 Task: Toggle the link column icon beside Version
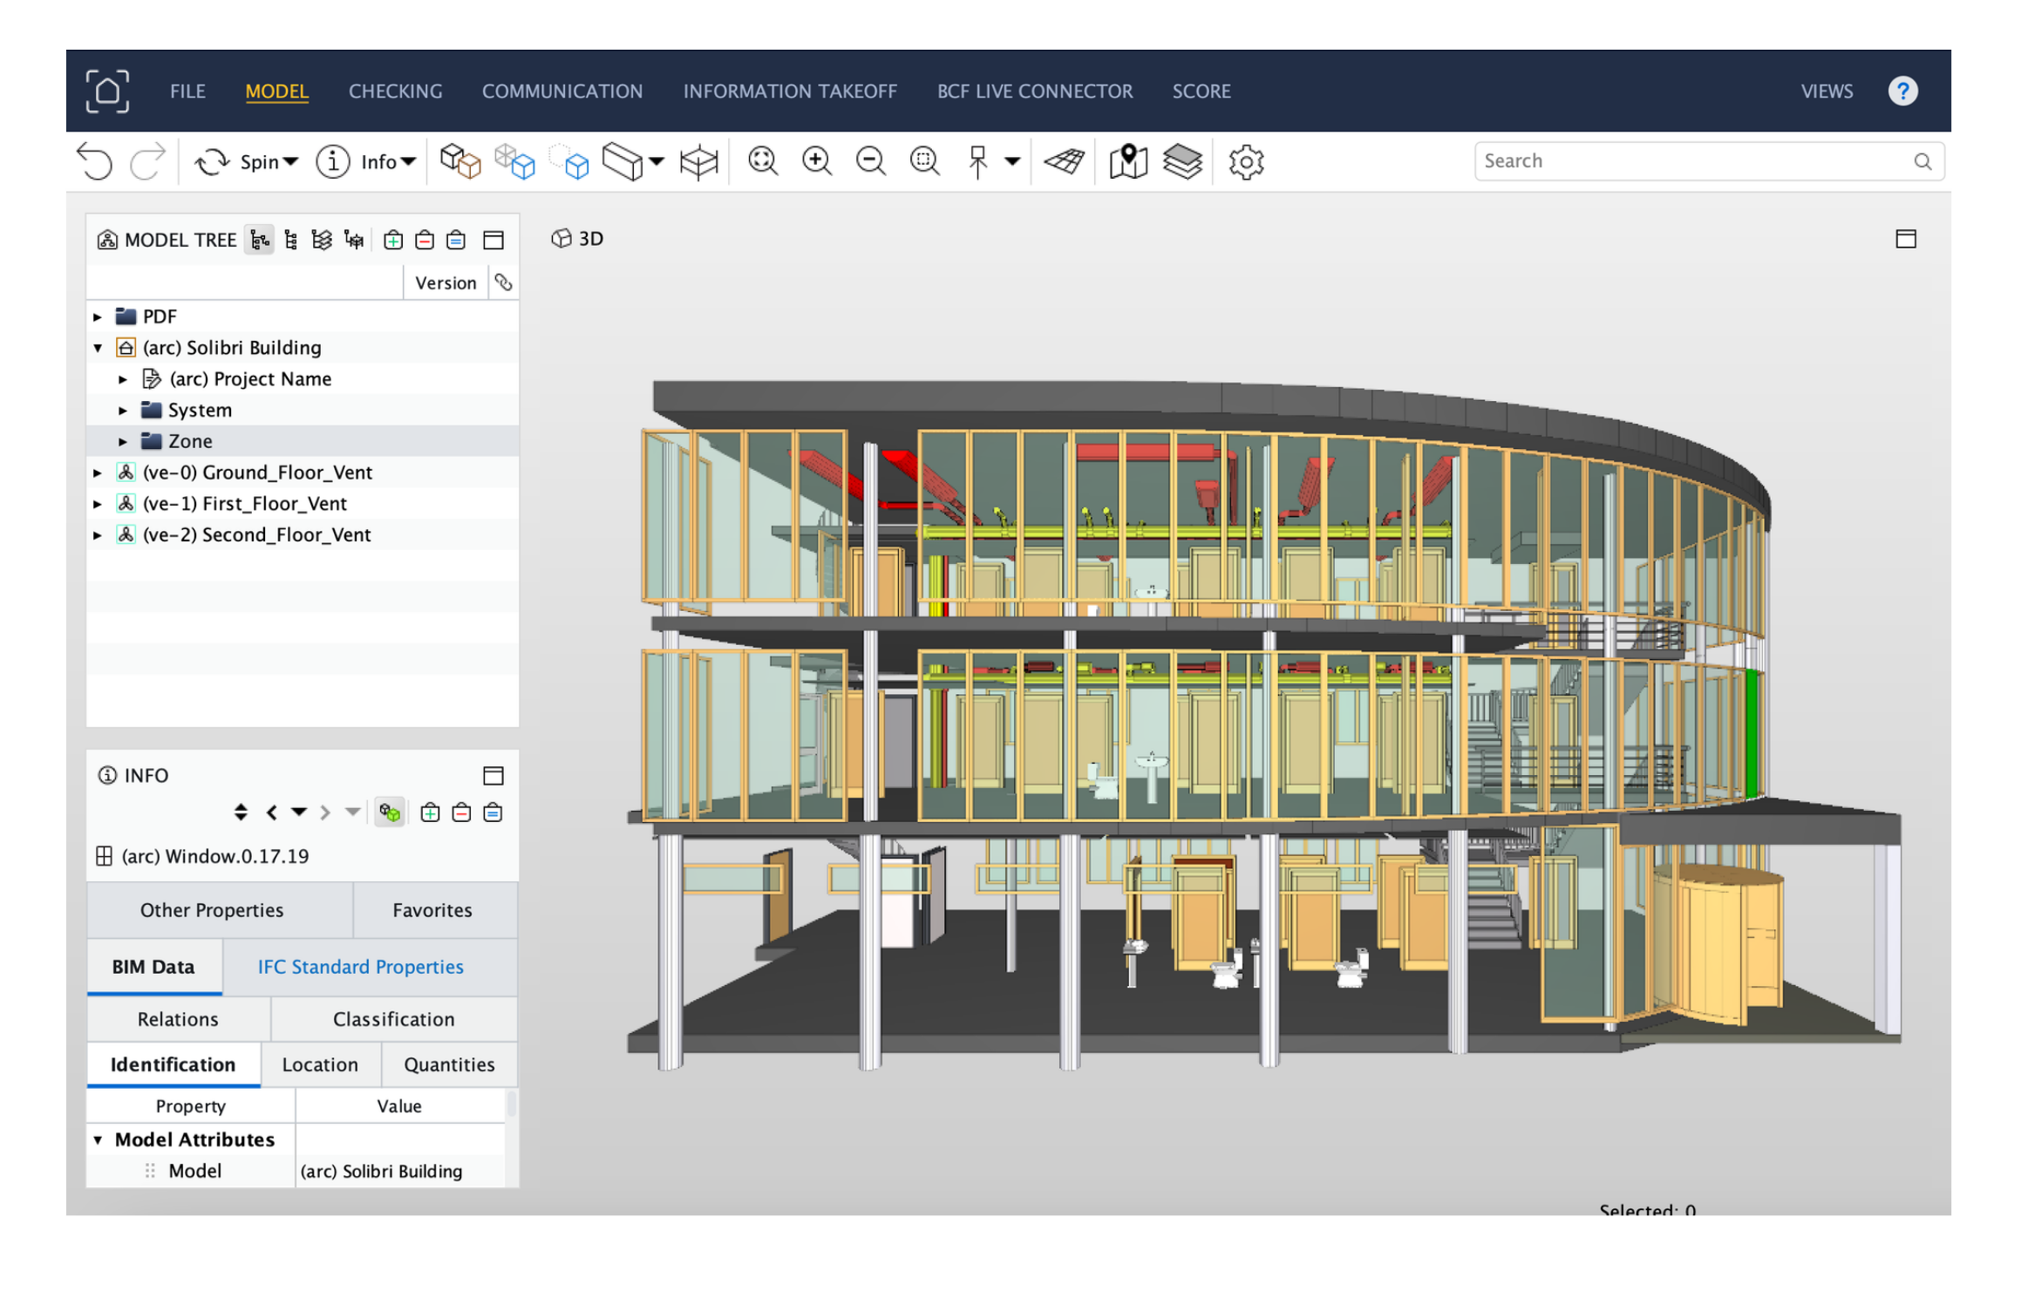point(503,282)
